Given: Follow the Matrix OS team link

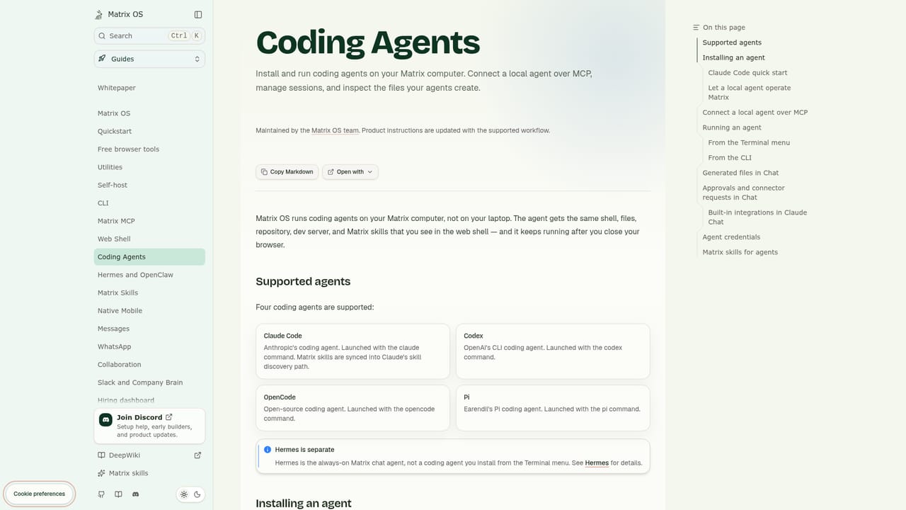Looking at the screenshot, I should [x=335, y=130].
